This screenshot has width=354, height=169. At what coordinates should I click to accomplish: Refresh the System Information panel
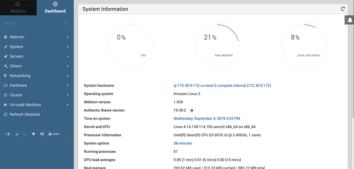click(x=343, y=9)
